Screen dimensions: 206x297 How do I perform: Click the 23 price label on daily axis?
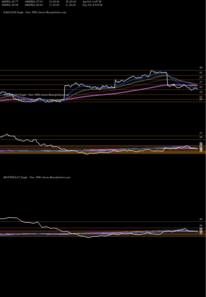pos(201,92)
